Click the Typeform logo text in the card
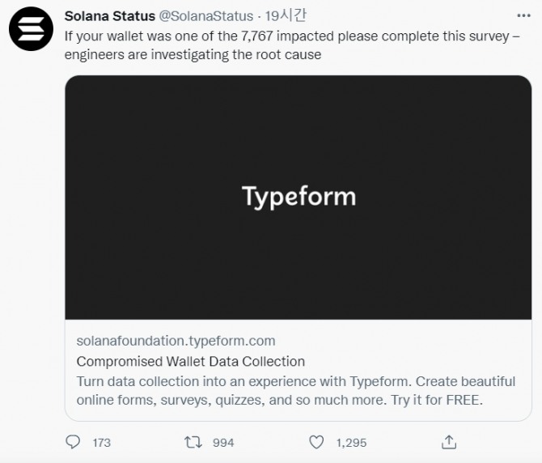The height and width of the screenshot is (463, 542). click(299, 197)
